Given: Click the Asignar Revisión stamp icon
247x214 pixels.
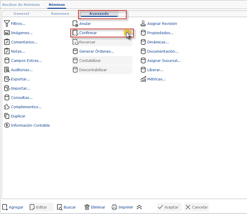Looking at the screenshot, I should pyautogui.click(x=143, y=23).
